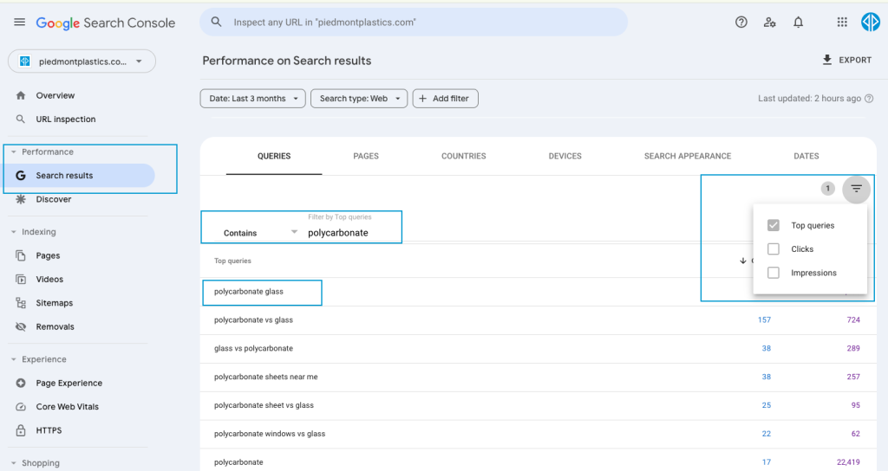Click the table filter rows icon

pyautogui.click(x=856, y=189)
